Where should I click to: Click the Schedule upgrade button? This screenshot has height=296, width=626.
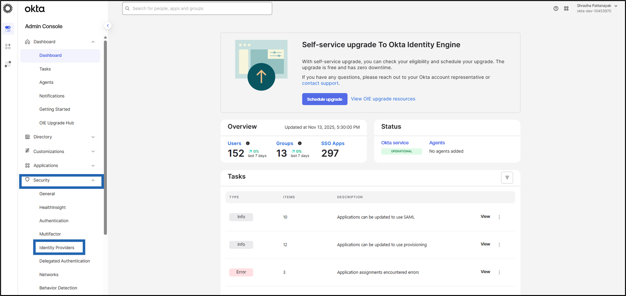coord(325,99)
